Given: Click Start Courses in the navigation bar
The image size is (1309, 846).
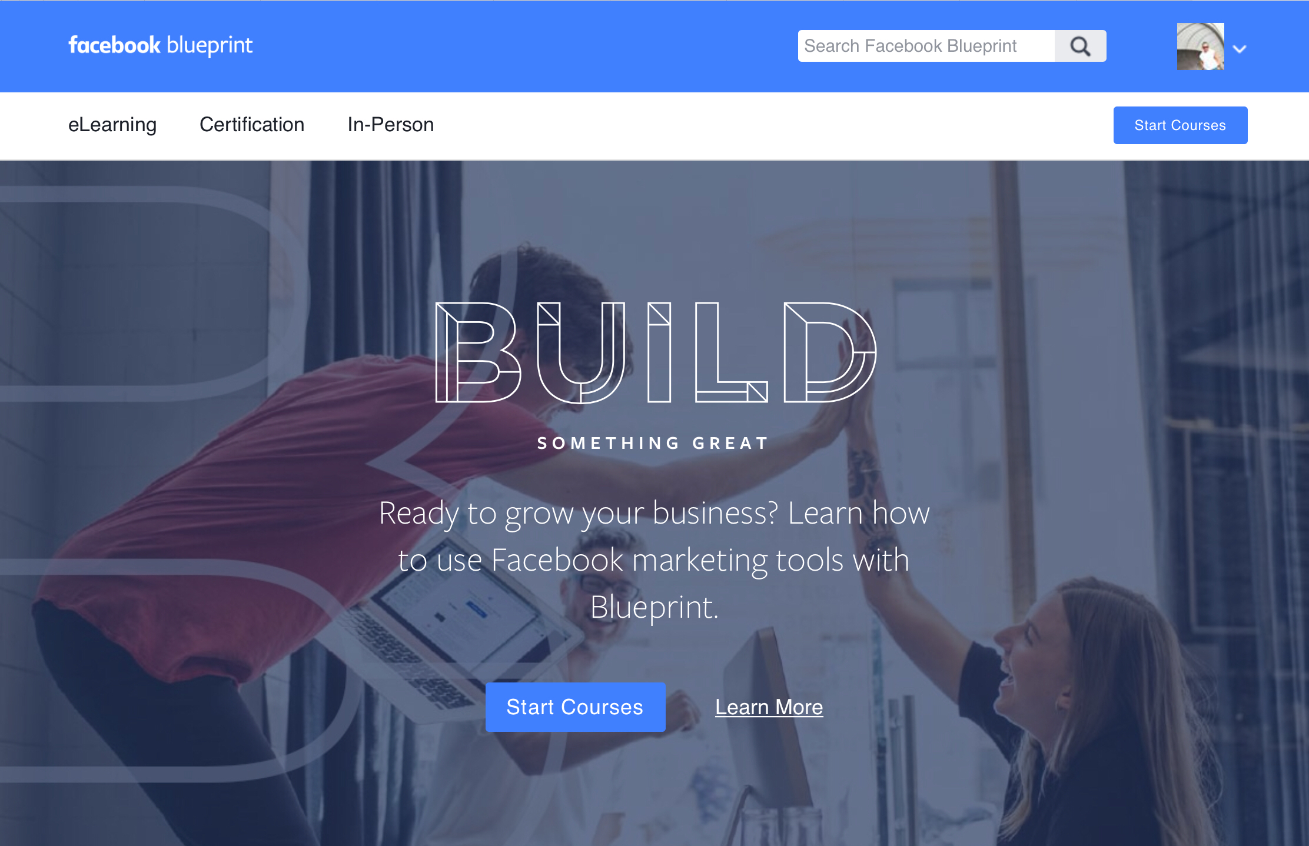Looking at the screenshot, I should pos(1180,125).
